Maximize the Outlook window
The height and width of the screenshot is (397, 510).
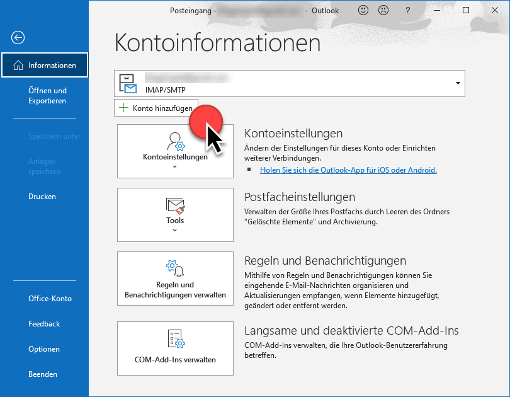466,11
